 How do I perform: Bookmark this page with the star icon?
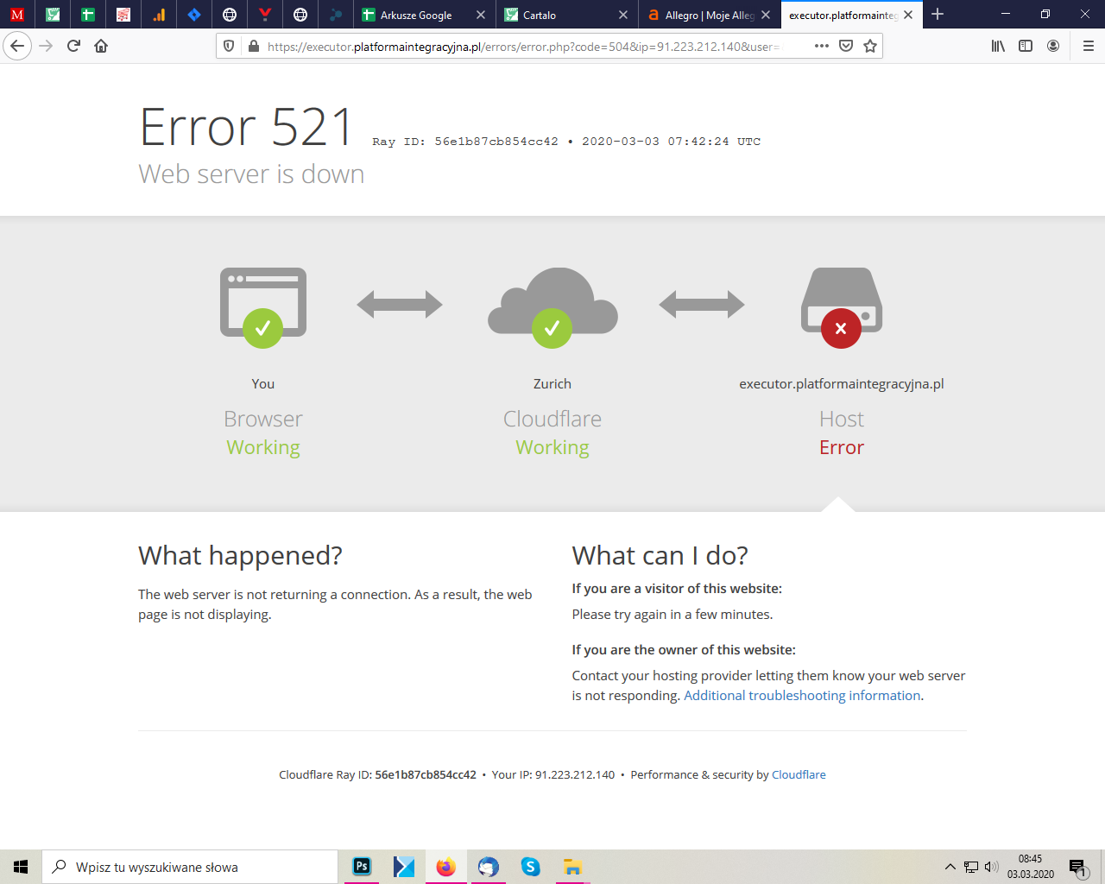pyautogui.click(x=870, y=46)
